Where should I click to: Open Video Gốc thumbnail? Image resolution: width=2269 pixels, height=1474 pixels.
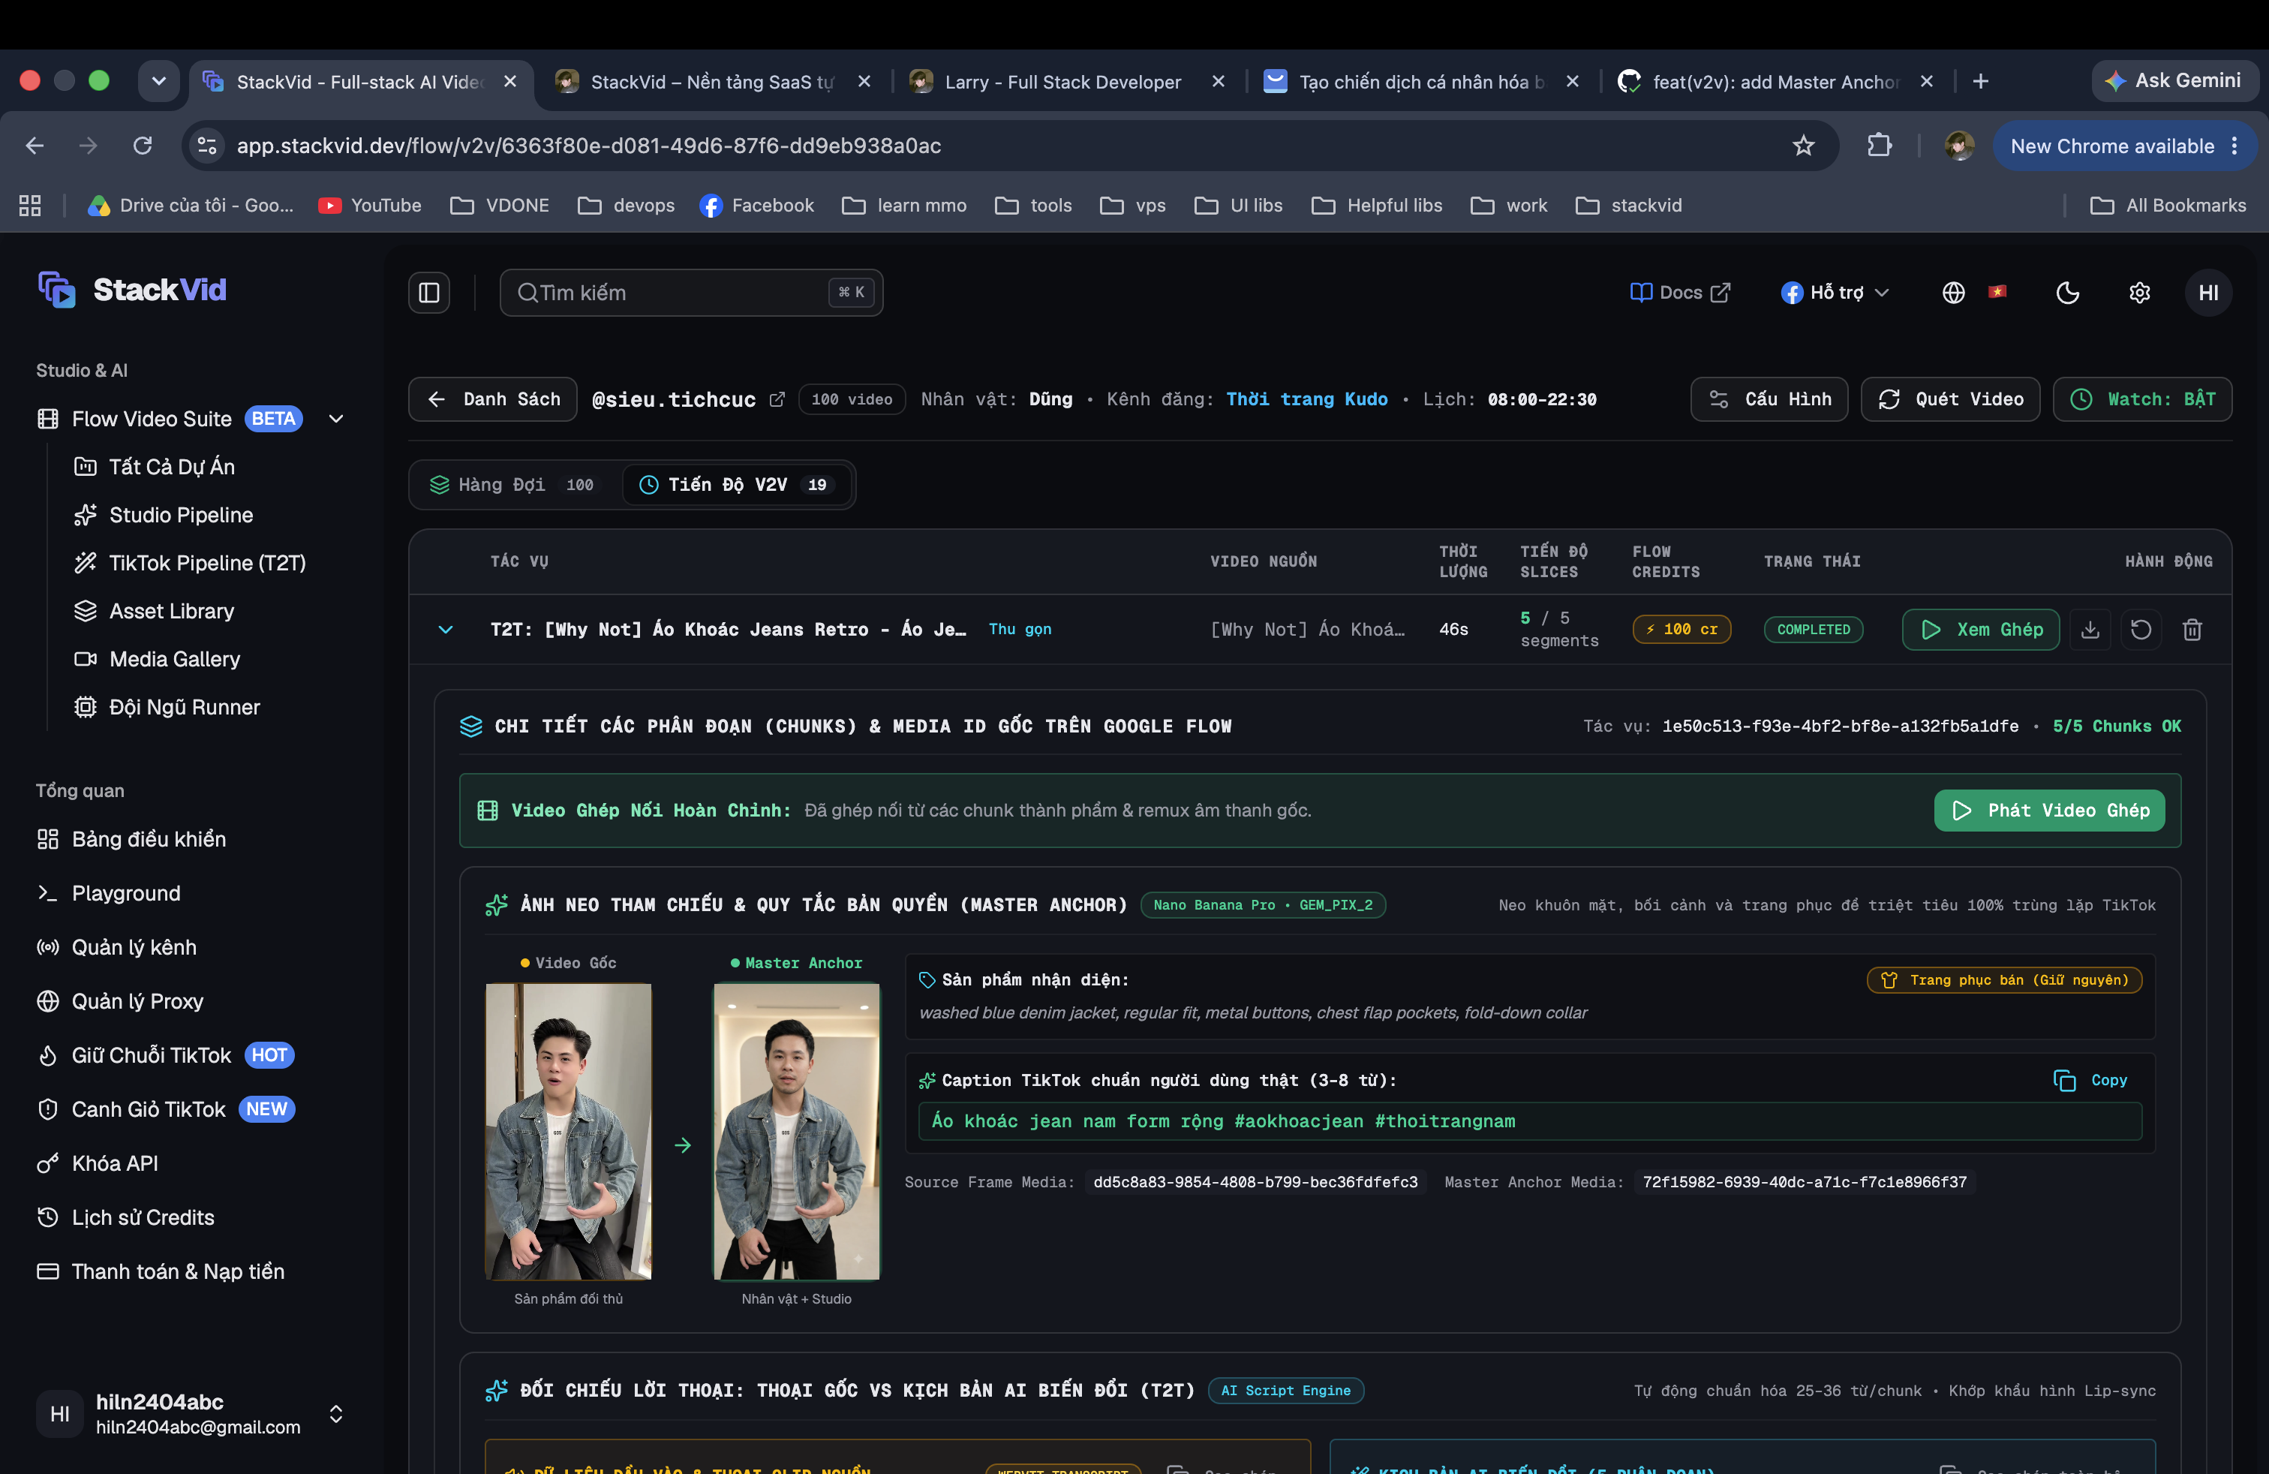point(568,1131)
